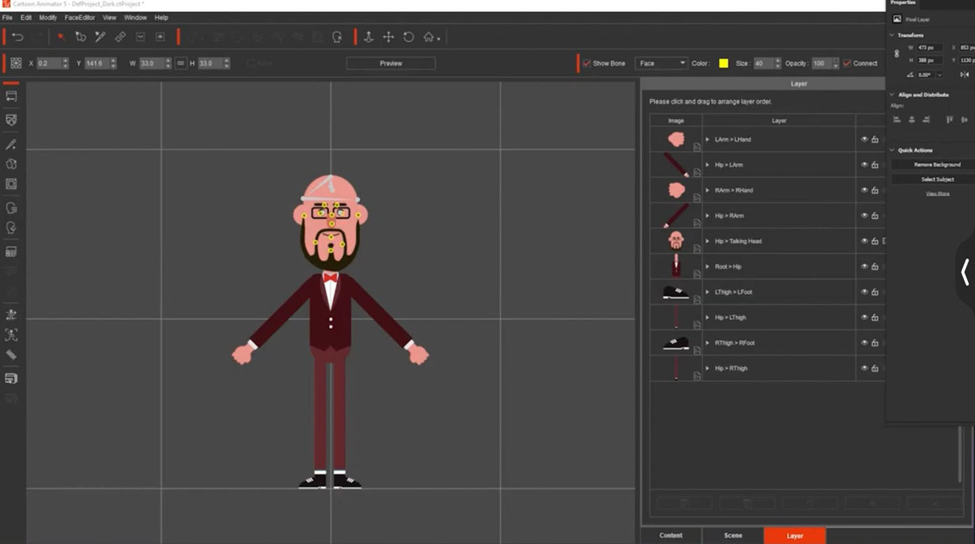The height and width of the screenshot is (544, 975).
Task: Expand the Root > Hip layer row
Action: coord(707,266)
